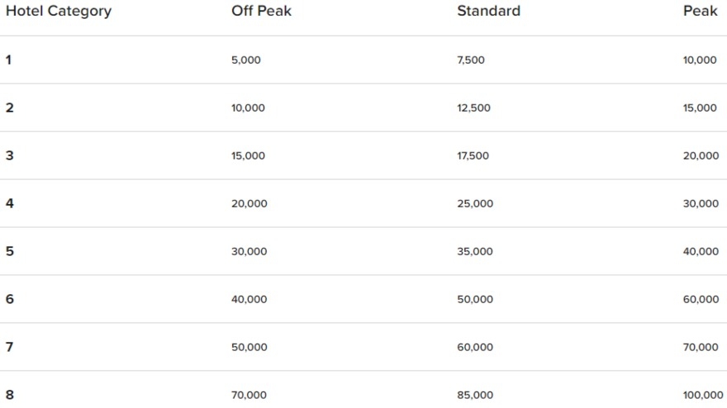The height and width of the screenshot is (408, 727).
Task: Select hotel category 4 row label
Action: point(9,203)
